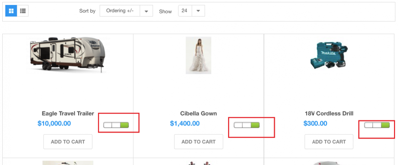The height and width of the screenshot is (165, 399).
Task: Click the arrow next to 24
Action: pos(198,11)
